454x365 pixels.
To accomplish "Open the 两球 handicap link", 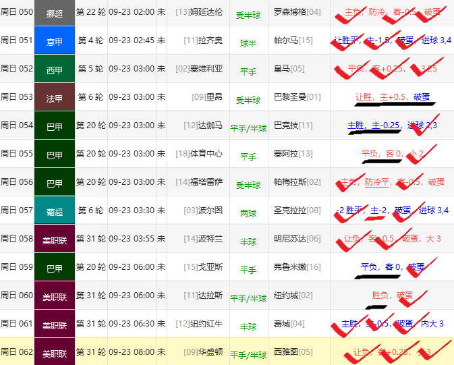I will [x=248, y=213].
